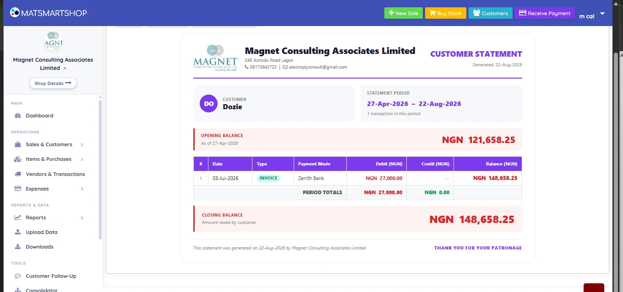Screen dimensions: 623x292
Task: Click the Credit (NGN) column header
Action: 430,164
